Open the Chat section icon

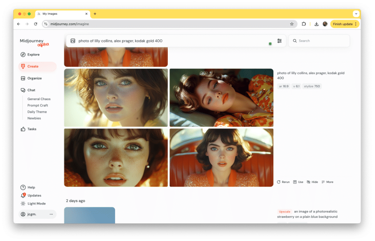(23, 90)
